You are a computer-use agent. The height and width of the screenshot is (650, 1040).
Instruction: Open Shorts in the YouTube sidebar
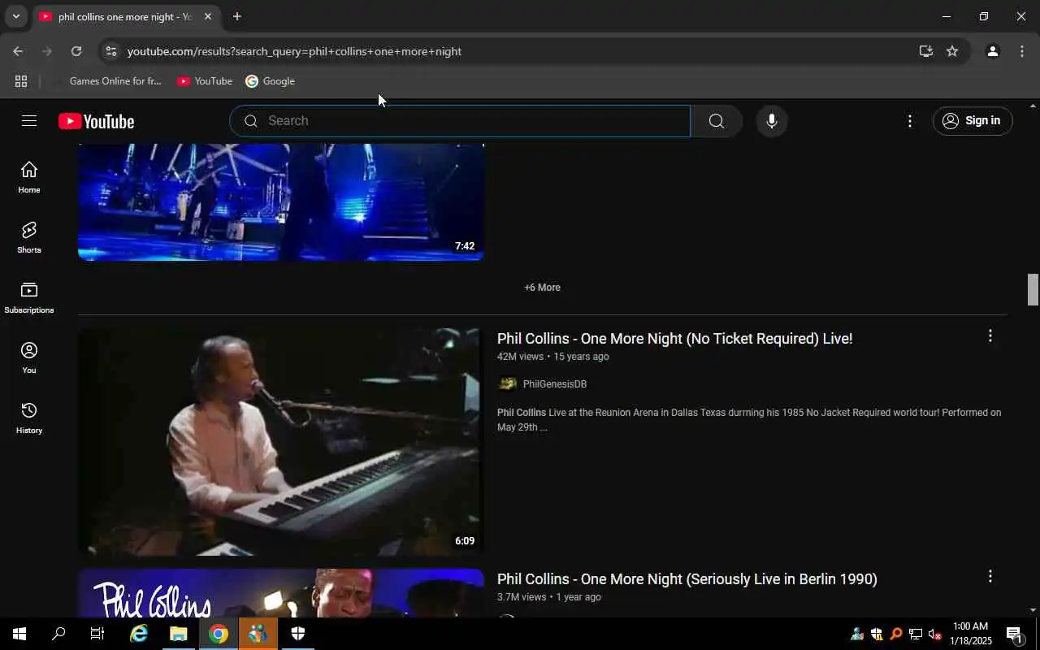[x=29, y=238]
